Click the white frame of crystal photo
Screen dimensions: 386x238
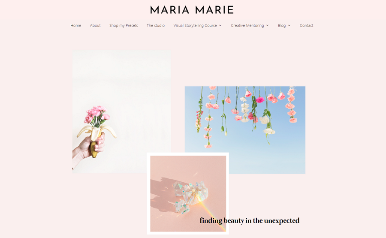[148, 193]
